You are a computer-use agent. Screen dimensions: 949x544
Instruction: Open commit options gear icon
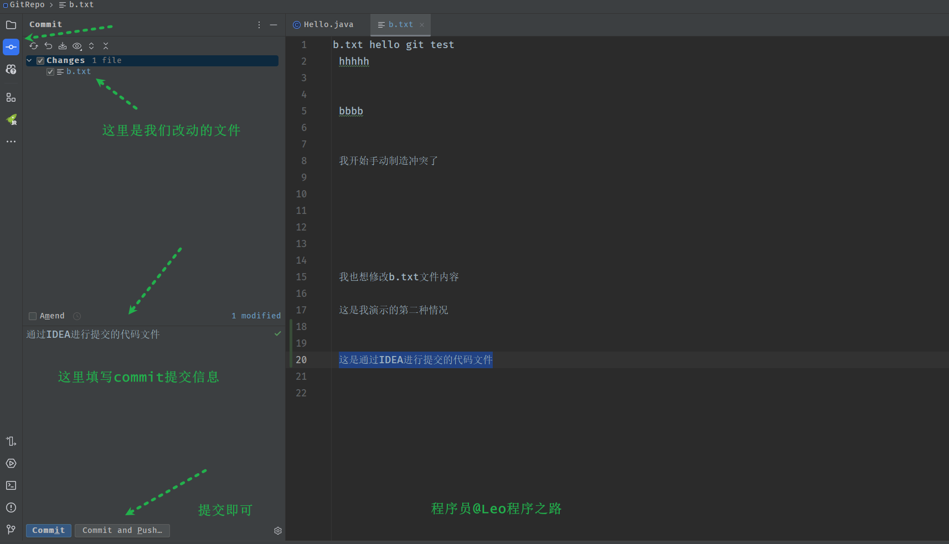[278, 531]
